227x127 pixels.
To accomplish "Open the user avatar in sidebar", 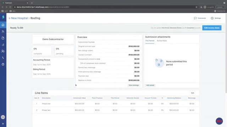I will [3, 117].
